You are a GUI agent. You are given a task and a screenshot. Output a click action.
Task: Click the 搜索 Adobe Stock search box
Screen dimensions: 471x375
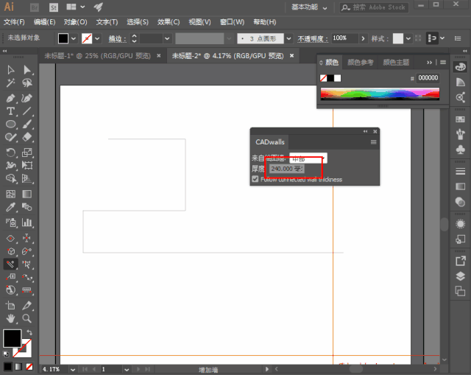[374, 7]
